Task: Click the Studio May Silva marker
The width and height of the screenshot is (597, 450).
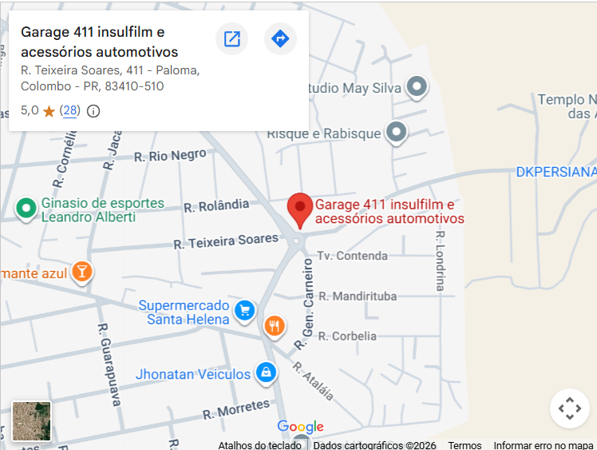Action: [417, 87]
